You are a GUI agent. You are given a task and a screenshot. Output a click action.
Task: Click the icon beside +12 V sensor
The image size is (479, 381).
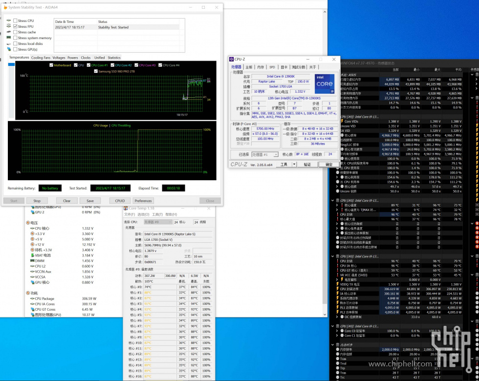coord(32,245)
